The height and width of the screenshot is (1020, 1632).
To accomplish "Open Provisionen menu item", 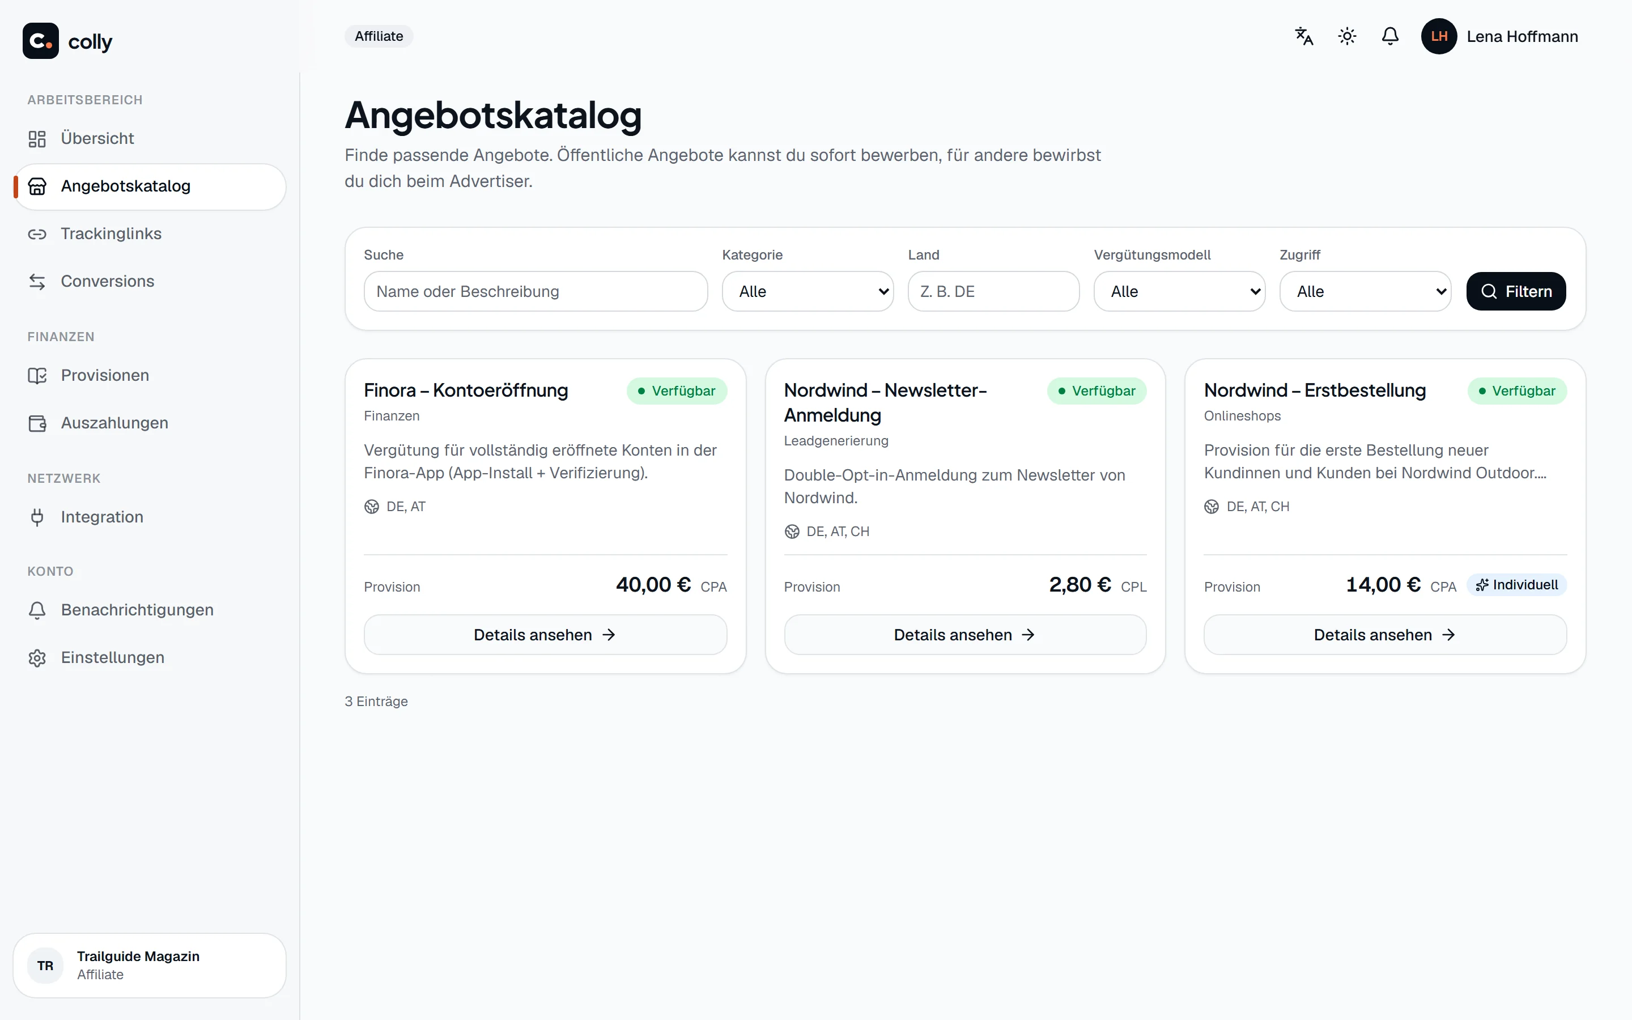I will pyautogui.click(x=150, y=376).
